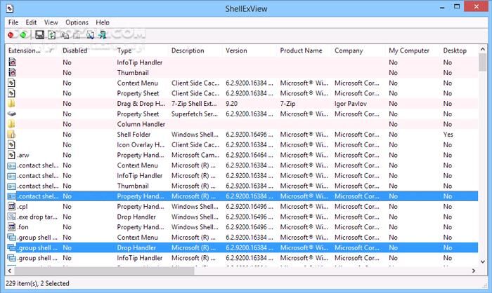The width and height of the screenshot is (492, 293).
Task: Click the Exit toolbar icon
Action: [x=103, y=34]
